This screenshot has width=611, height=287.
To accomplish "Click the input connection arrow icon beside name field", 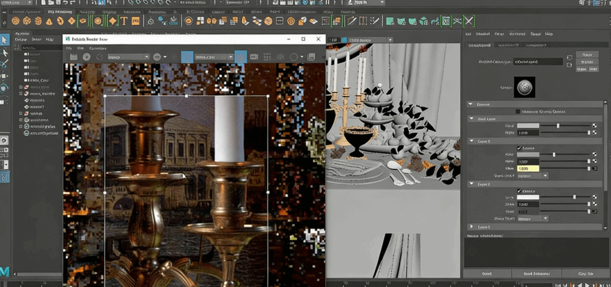I will pyautogui.click(x=569, y=59).
